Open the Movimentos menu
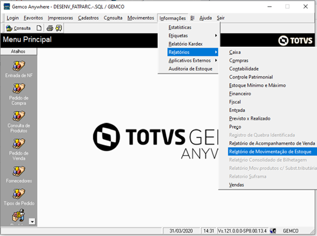The width and height of the screenshot is (317, 236). pos(141,18)
